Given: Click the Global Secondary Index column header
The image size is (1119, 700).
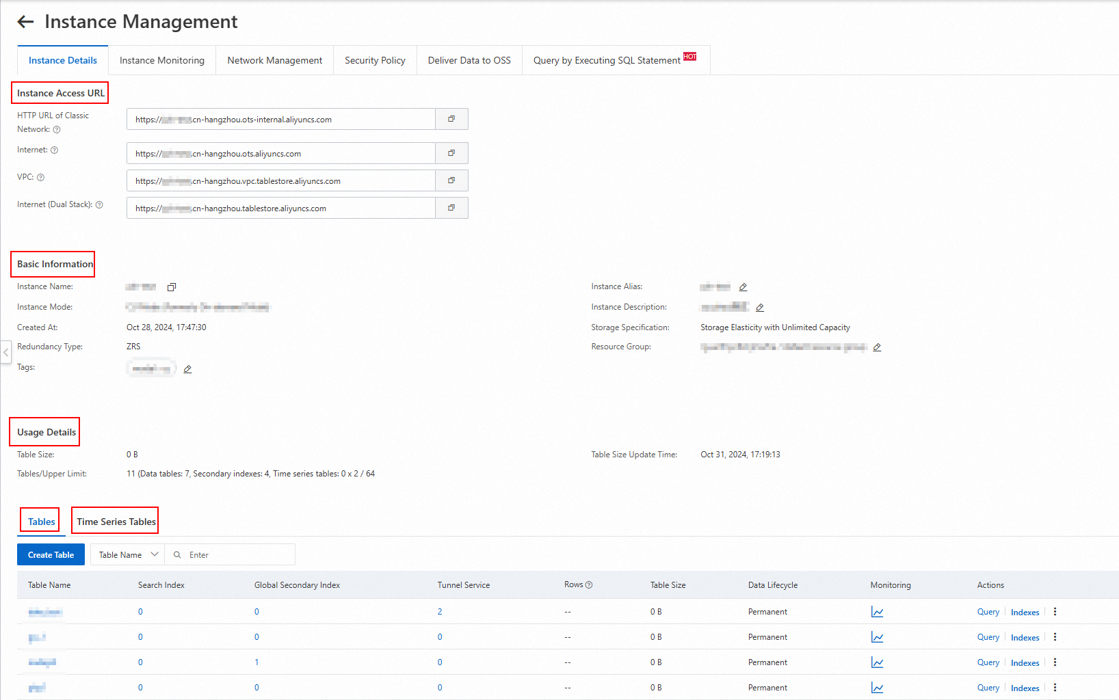Looking at the screenshot, I should tap(297, 585).
